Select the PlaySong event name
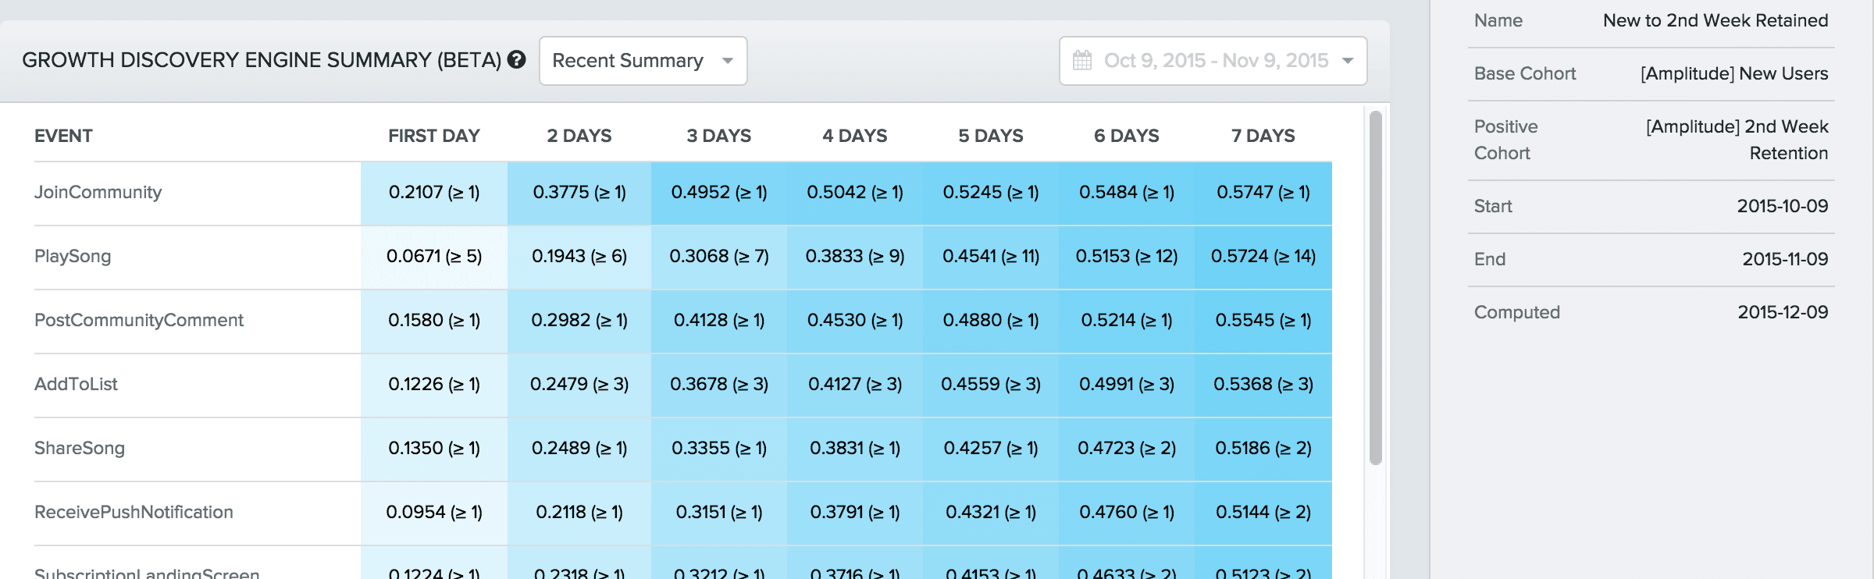The height and width of the screenshot is (579, 1874). (x=73, y=257)
